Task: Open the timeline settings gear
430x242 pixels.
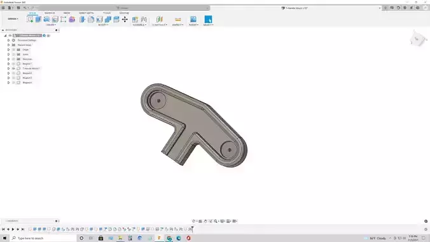Action: (426, 229)
